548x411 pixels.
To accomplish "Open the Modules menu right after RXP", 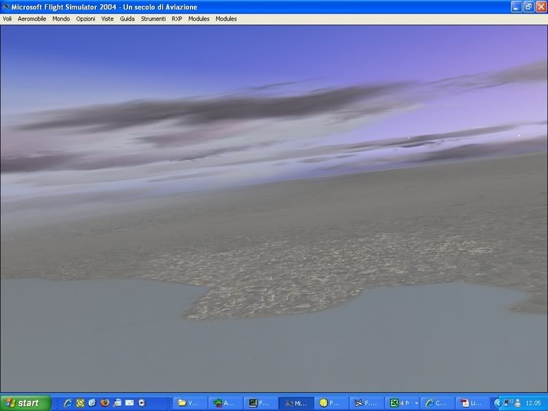I will pyautogui.click(x=199, y=19).
